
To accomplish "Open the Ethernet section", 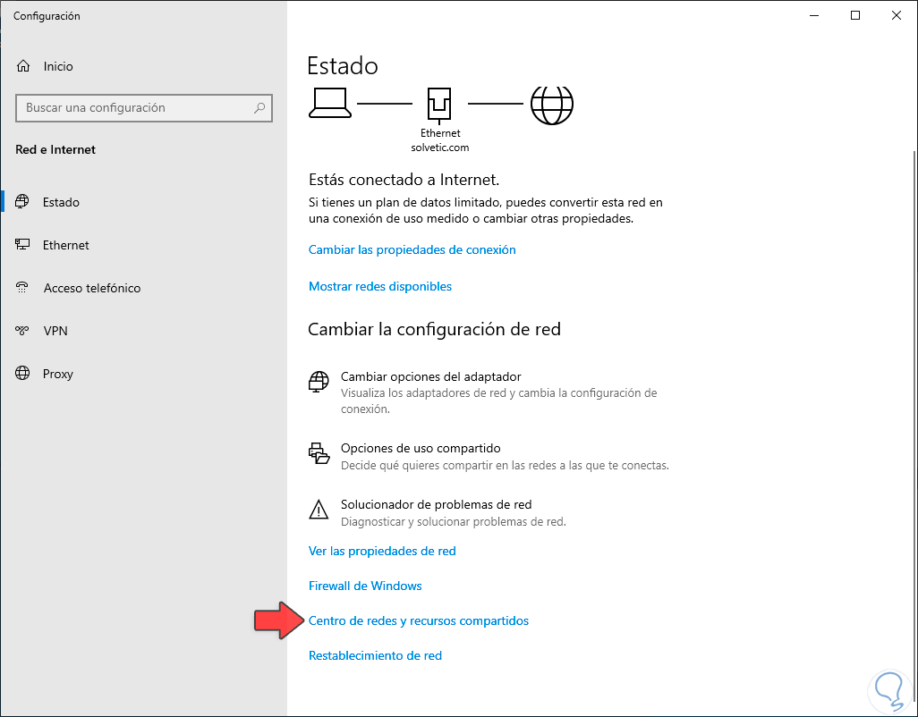I will (x=143, y=244).
